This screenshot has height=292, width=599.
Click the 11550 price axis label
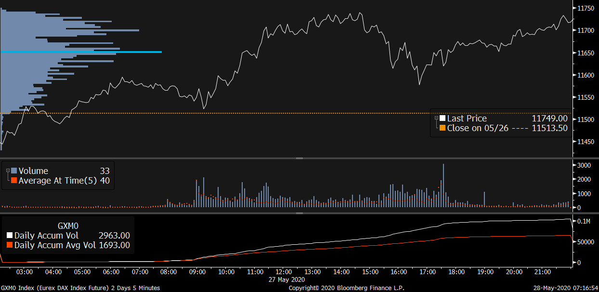coord(586,97)
